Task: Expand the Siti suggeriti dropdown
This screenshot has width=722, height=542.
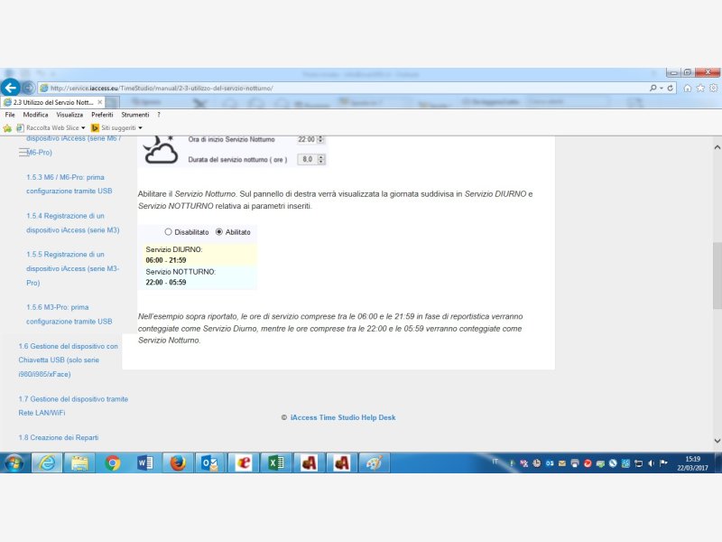Action: point(140,128)
